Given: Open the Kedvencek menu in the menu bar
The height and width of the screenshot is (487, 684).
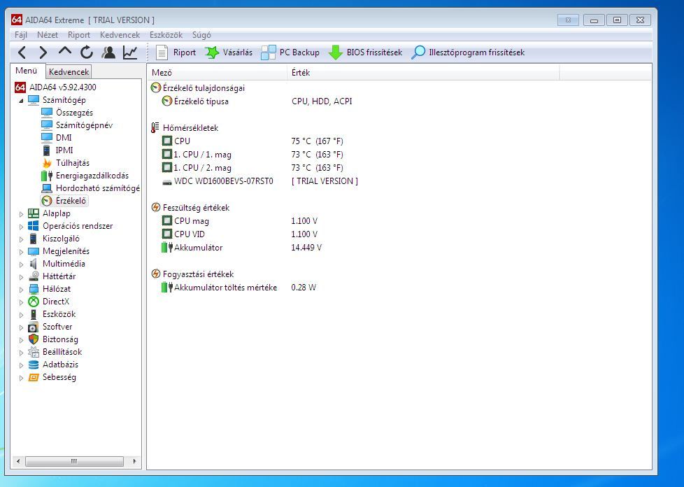Looking at the screenshot, I should coord(120,35).
